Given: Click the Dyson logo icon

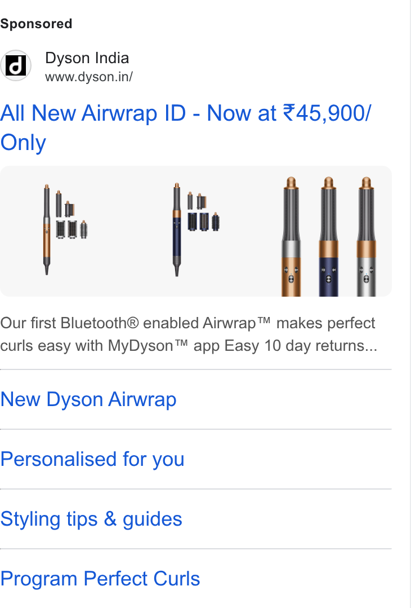Looking at the screenshot, I should 15,65.
